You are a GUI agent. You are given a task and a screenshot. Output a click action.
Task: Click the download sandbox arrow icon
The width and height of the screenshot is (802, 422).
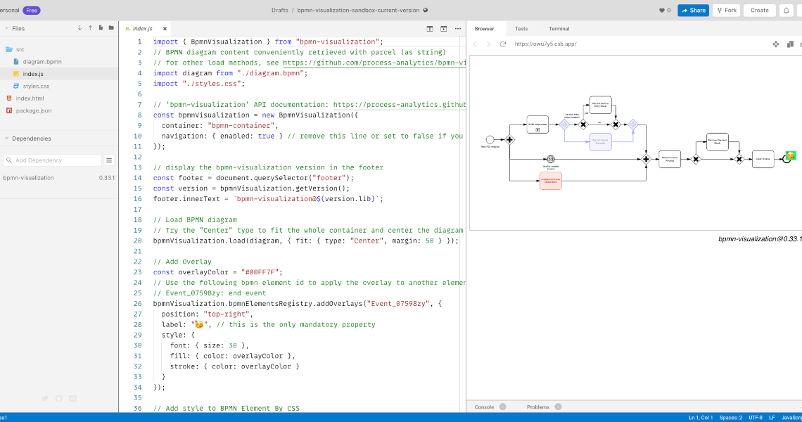[x=80, y=27]
